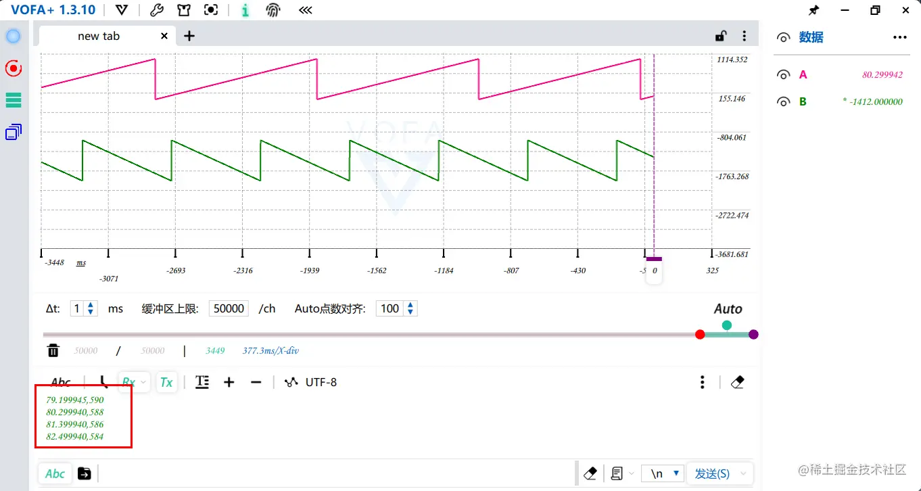
Task: Click the Δt value field
Action: (x=77, y=308)
